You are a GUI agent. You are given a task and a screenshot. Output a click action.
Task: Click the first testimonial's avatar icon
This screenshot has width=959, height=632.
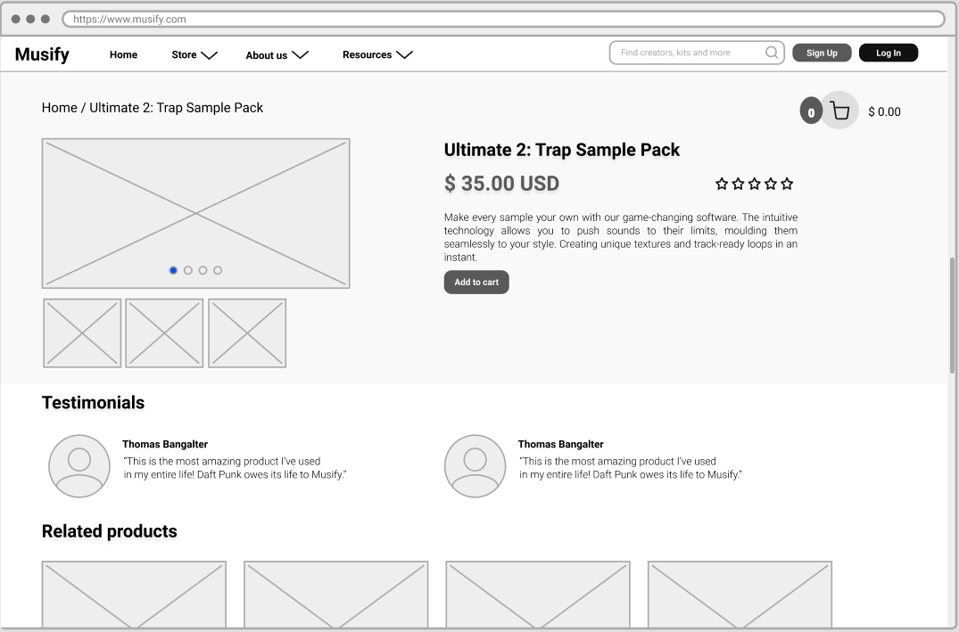(79, 465)
